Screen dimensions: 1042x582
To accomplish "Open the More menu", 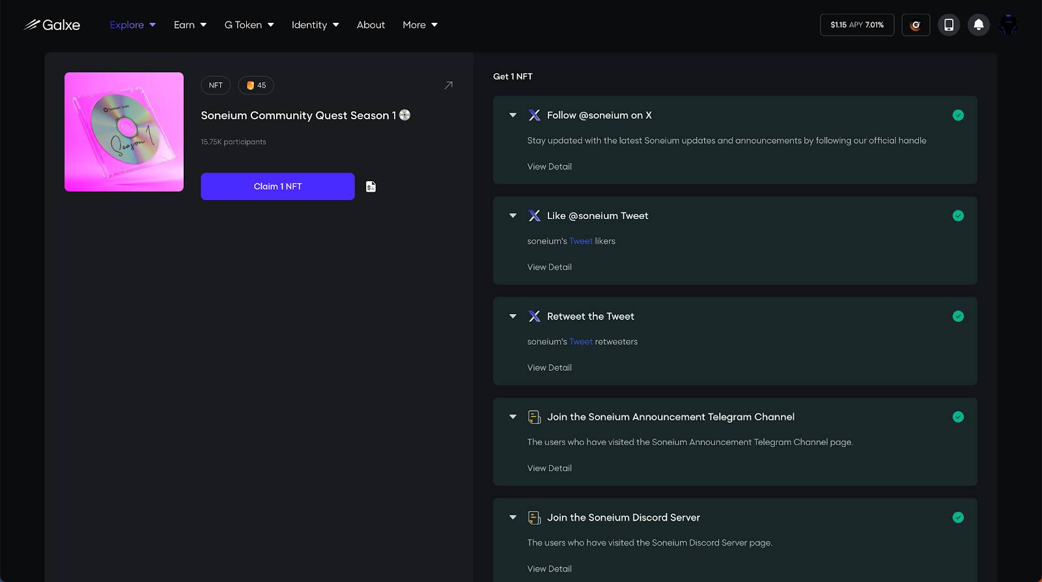I will click(x=420, y=25).
